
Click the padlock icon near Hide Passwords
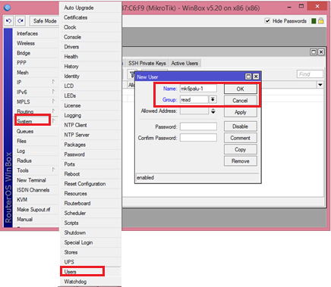pyautogui.click(x=321, y=21)
